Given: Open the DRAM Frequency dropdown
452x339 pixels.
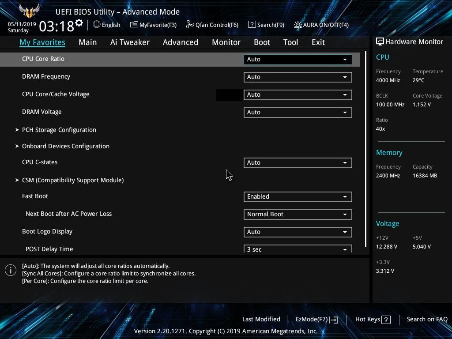Looking at the screenshot, I should (x=298, y=77).
